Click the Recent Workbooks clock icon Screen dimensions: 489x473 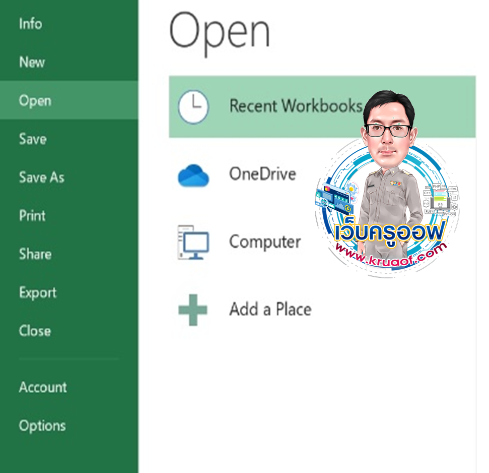click(x=193, y=107)
